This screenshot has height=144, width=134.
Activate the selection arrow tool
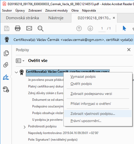(124, 28)
